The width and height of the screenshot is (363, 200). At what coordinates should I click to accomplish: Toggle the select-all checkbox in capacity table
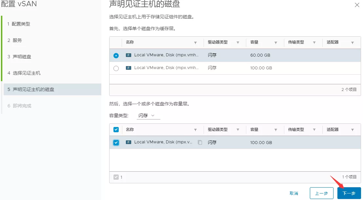[116, 130]
